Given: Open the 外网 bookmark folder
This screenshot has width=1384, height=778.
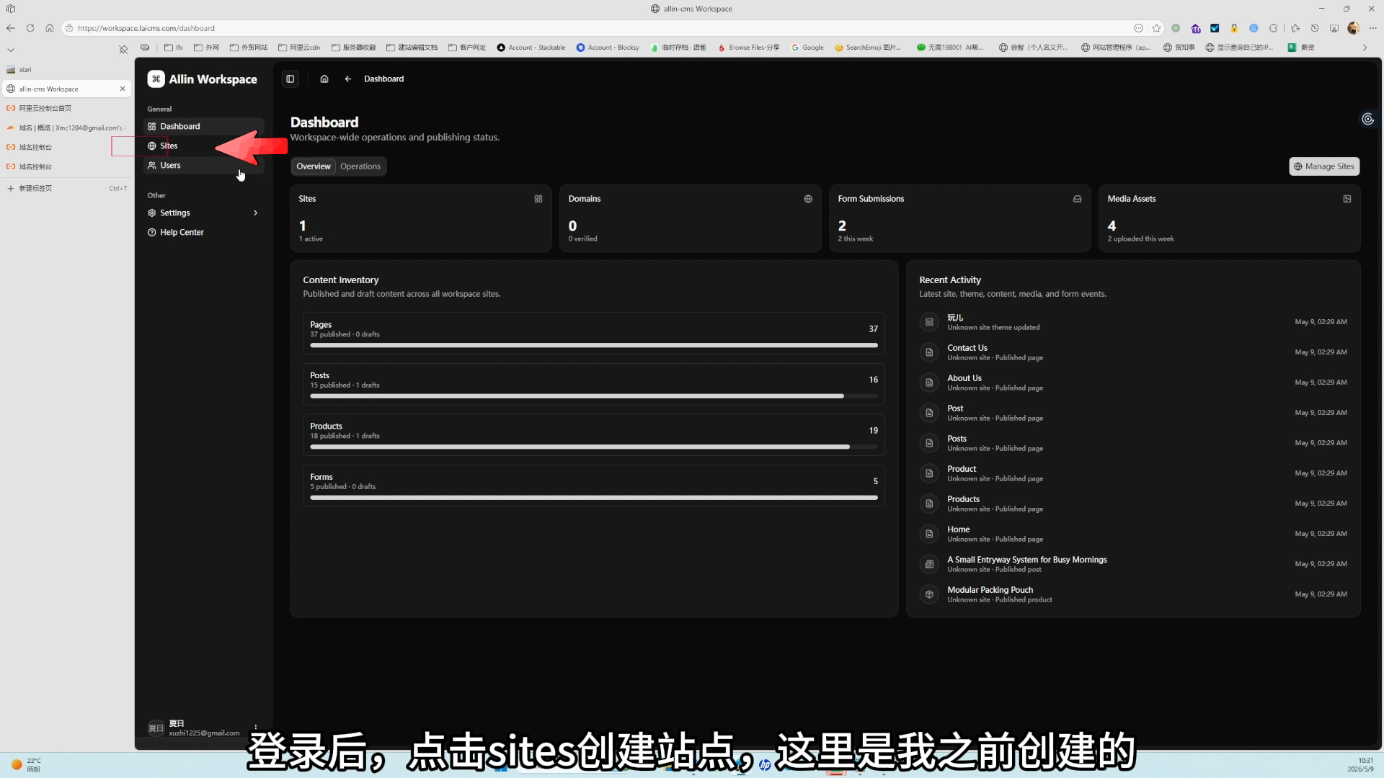Looking at the screenshot, I should (206, 48).
